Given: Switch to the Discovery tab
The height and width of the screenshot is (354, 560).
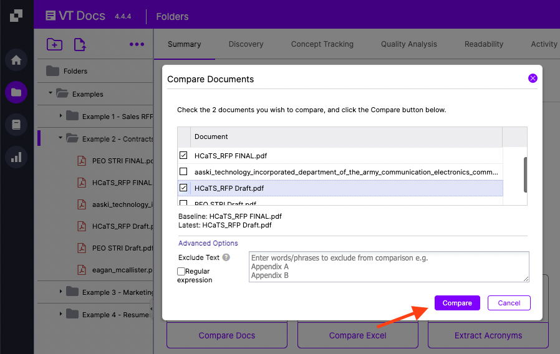Looking at the screenshot, I should coord(246,44).
